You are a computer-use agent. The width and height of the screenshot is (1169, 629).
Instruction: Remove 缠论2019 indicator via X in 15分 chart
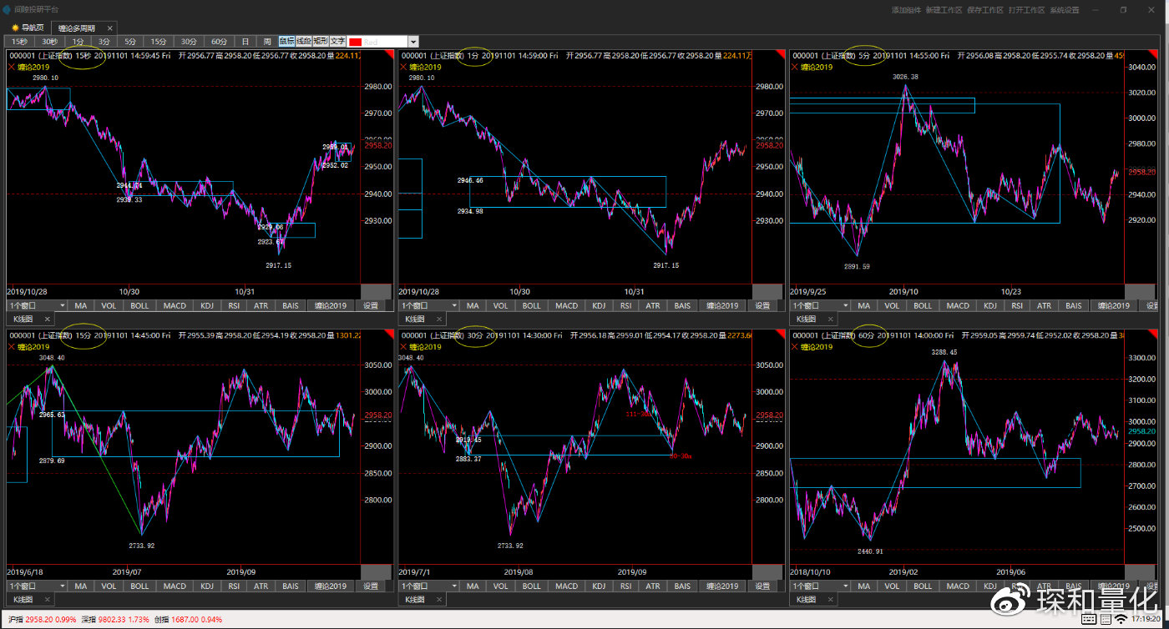(x=12, y=346)
